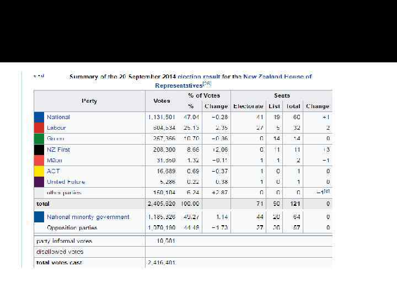
Task: Click the National minority government colour swatch
Action: [x=39, y=217]
